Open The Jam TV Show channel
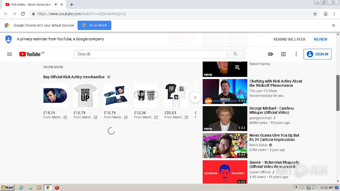Viewport: 340px width, 191px height. (x=263, y=91)
